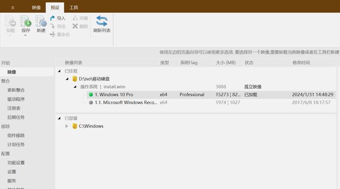Sort by the 大小 (MB) column header
Screen dimensions: 340x189
(225, 63)
